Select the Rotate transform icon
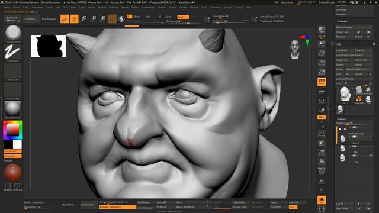Image resolution: width=379 pixels, height=213 pixels. 102,19
